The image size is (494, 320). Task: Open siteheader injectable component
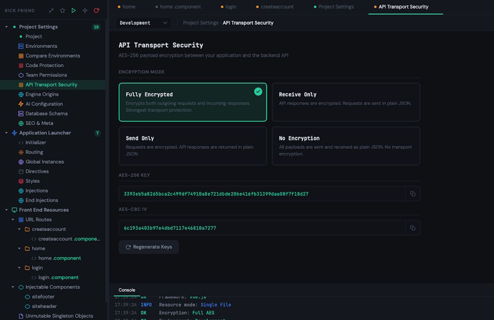point(44,306)
